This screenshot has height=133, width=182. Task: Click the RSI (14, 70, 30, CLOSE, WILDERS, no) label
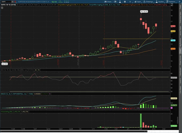(14, 70)
